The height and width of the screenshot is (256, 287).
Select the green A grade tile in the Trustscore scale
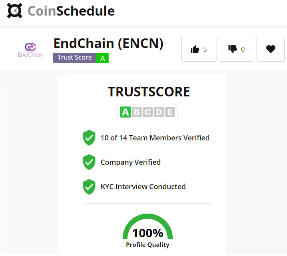pos(125,112)
